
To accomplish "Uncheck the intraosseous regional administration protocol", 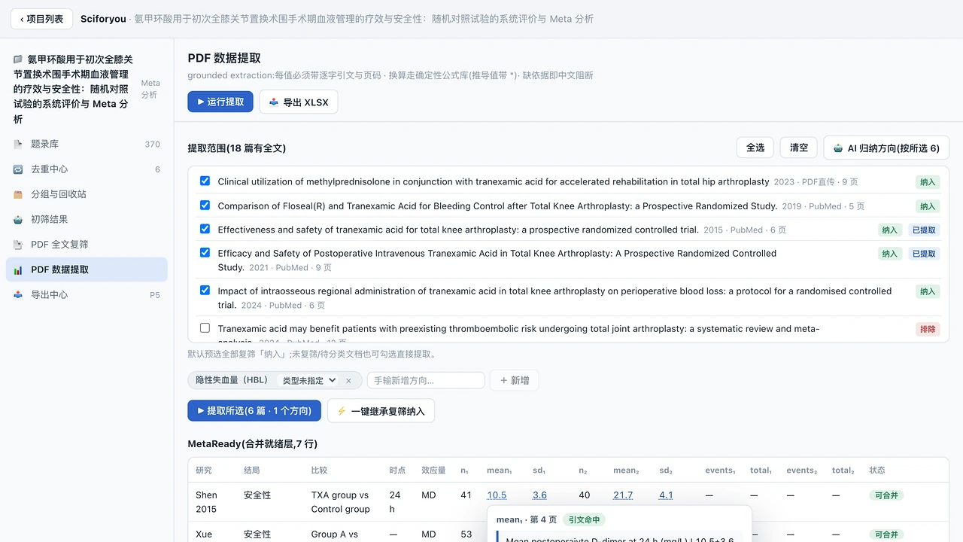I will [x=205, y=290].
